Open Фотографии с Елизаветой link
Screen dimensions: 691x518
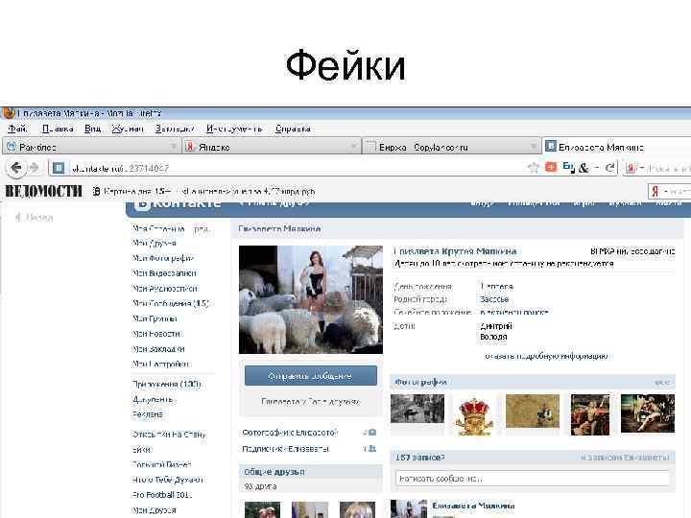pos(290,433)
